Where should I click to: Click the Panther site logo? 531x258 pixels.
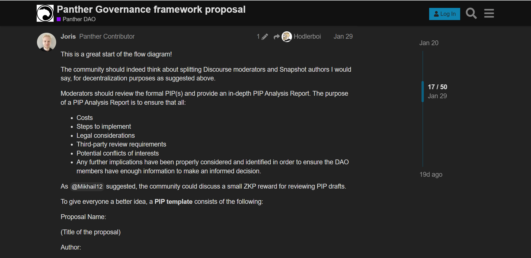tap(45, 13)
